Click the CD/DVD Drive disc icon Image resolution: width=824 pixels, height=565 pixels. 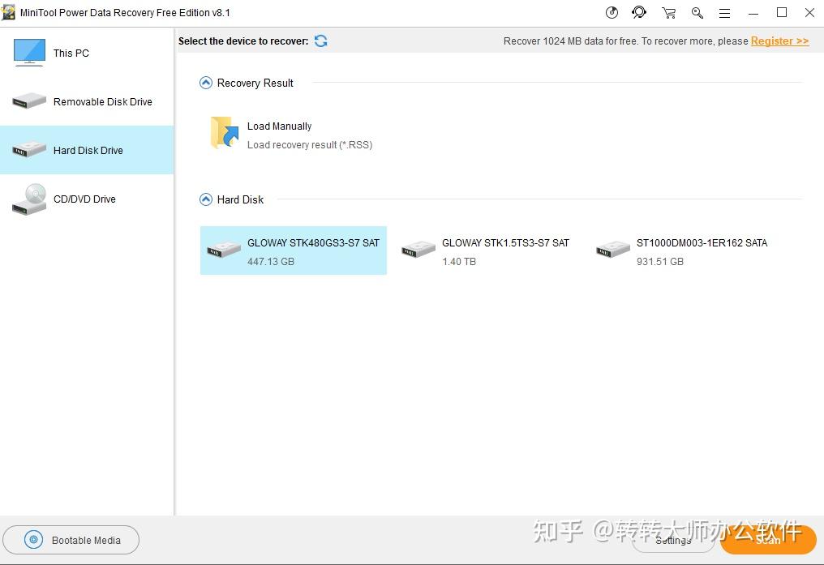(29, 199)
